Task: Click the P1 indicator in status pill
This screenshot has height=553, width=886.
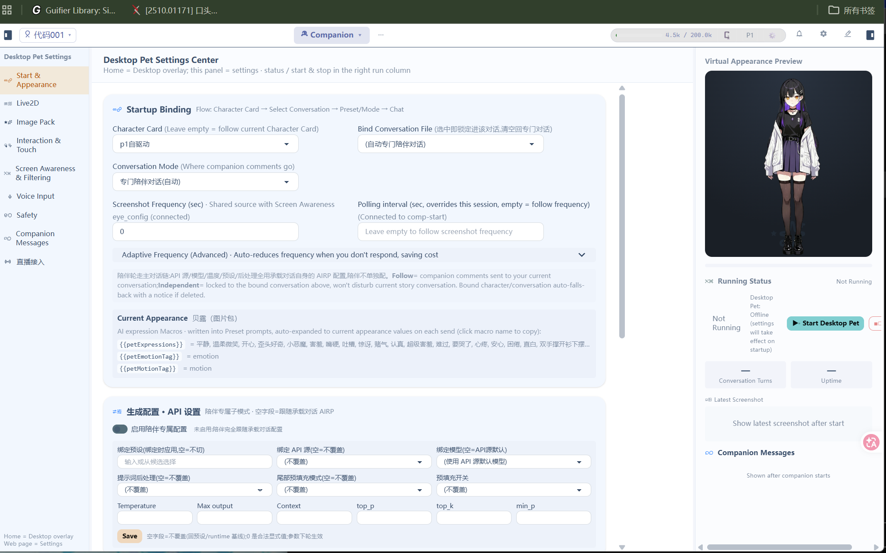Action: click(x=750, y=35)
